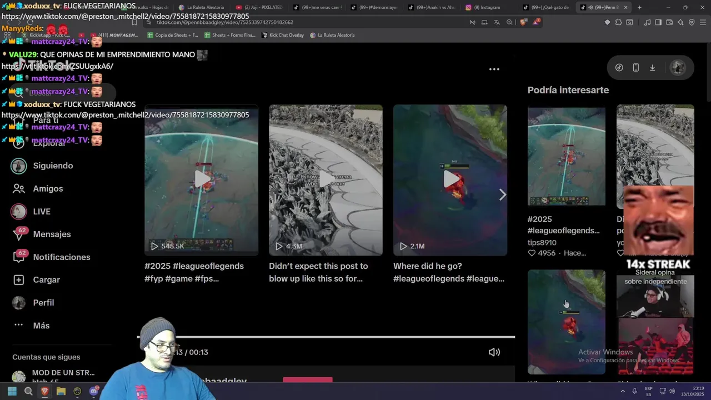Close the active Penn TikTok tab
This screenshot has height=400, width=711.
click(626, 7)
